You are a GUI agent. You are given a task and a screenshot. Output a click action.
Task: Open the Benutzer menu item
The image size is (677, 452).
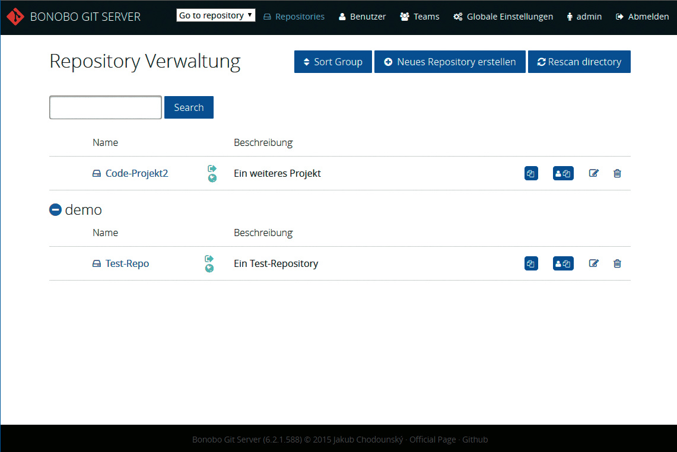pyautogui.click(x=363, y=17)
